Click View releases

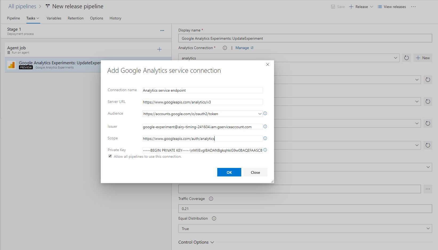pyautogui.click(x=392, y=7)
